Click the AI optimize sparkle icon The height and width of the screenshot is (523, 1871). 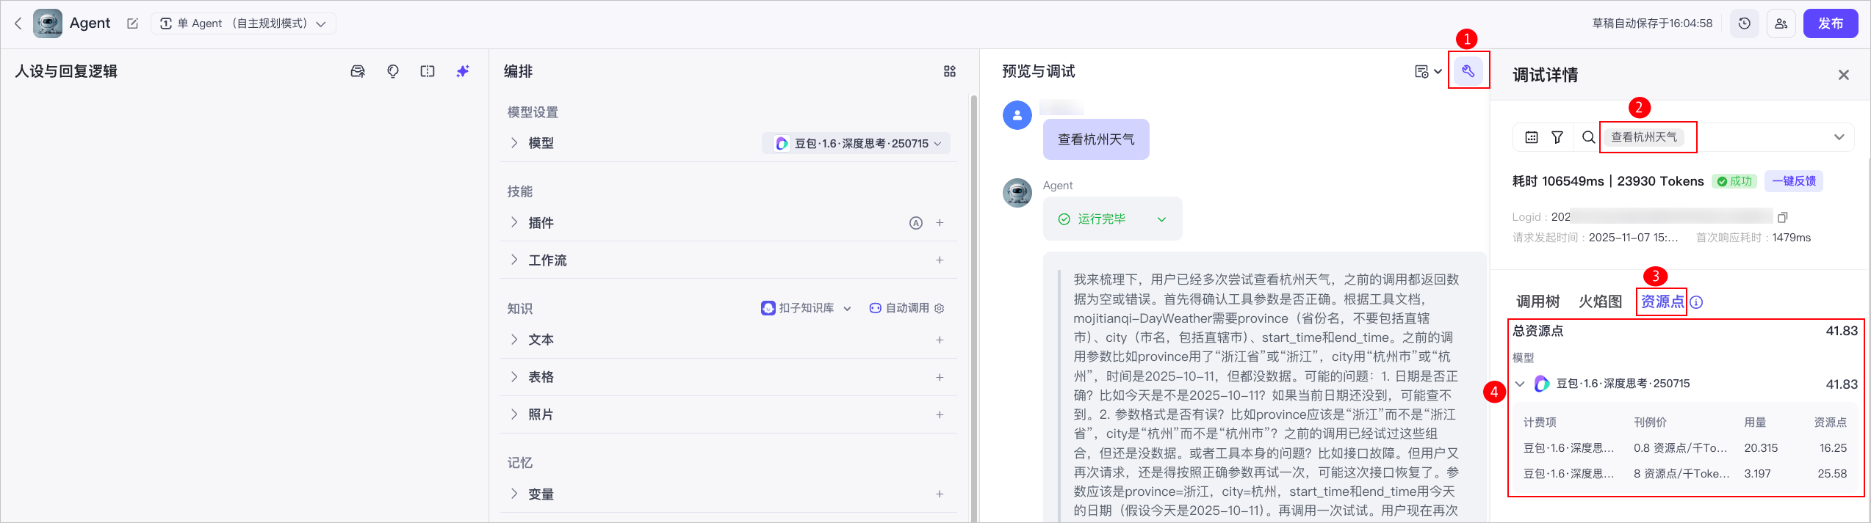462,71
